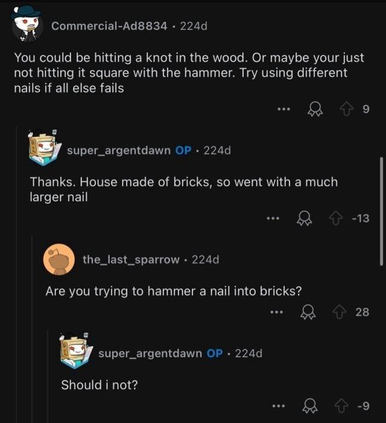This screenshot has height=423, width=386.
Task: Click the 'Are you trying to hammer' comment text
Action: coord(174,291)
